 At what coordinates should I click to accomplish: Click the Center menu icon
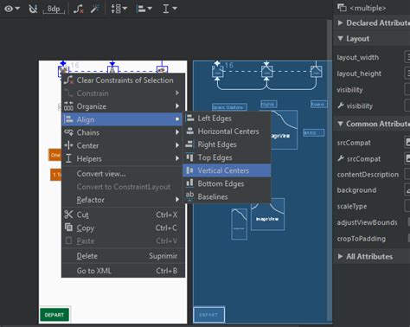point(68,145)
